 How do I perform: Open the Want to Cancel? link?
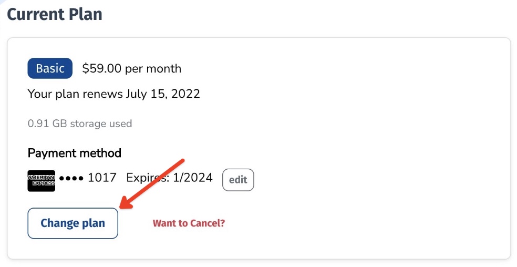(x=189, y=223)
